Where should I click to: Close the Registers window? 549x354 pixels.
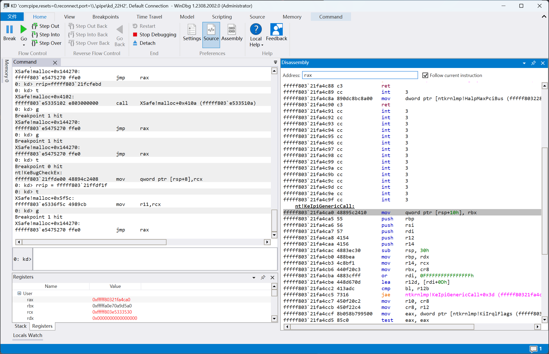click(272, 278)
